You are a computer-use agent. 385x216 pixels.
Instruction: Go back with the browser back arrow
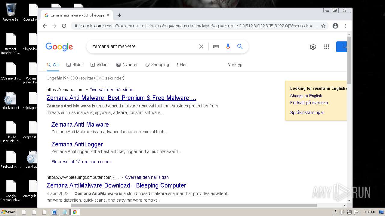click(x=45, y=26)
